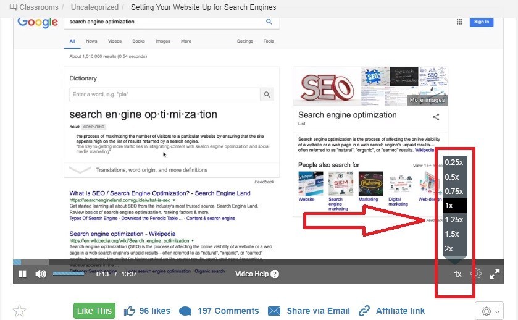Select 1.5x playback speed
The image size is (518, 320).
[454, 234]
